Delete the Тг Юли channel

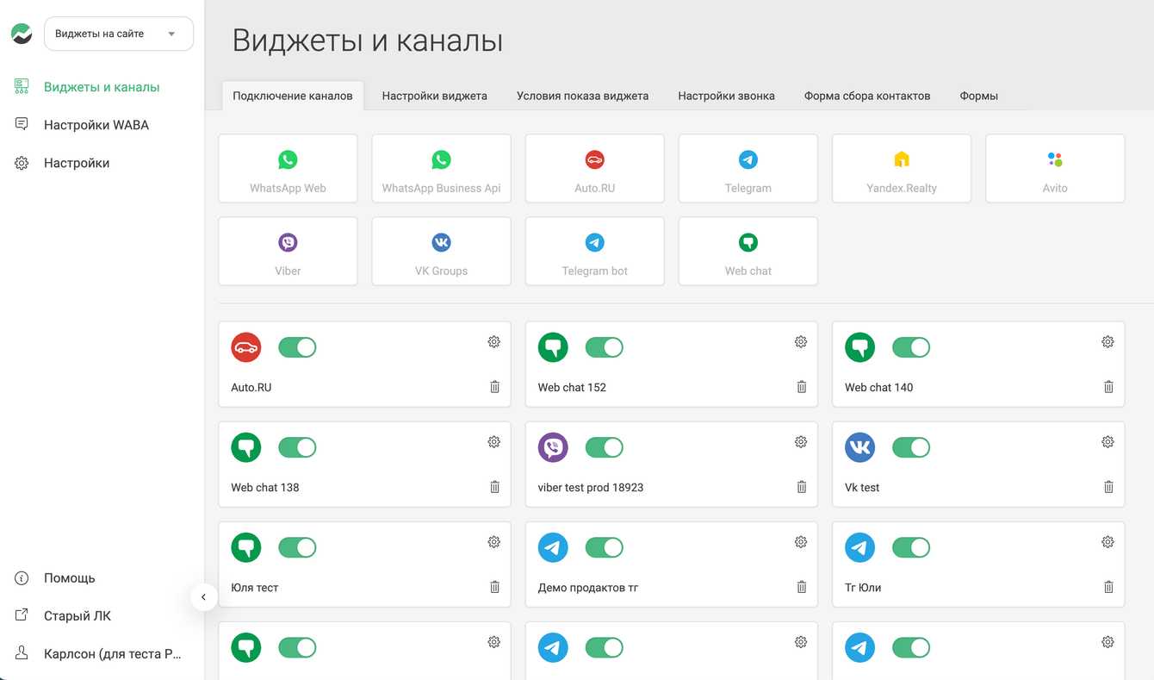(1108, 587)
